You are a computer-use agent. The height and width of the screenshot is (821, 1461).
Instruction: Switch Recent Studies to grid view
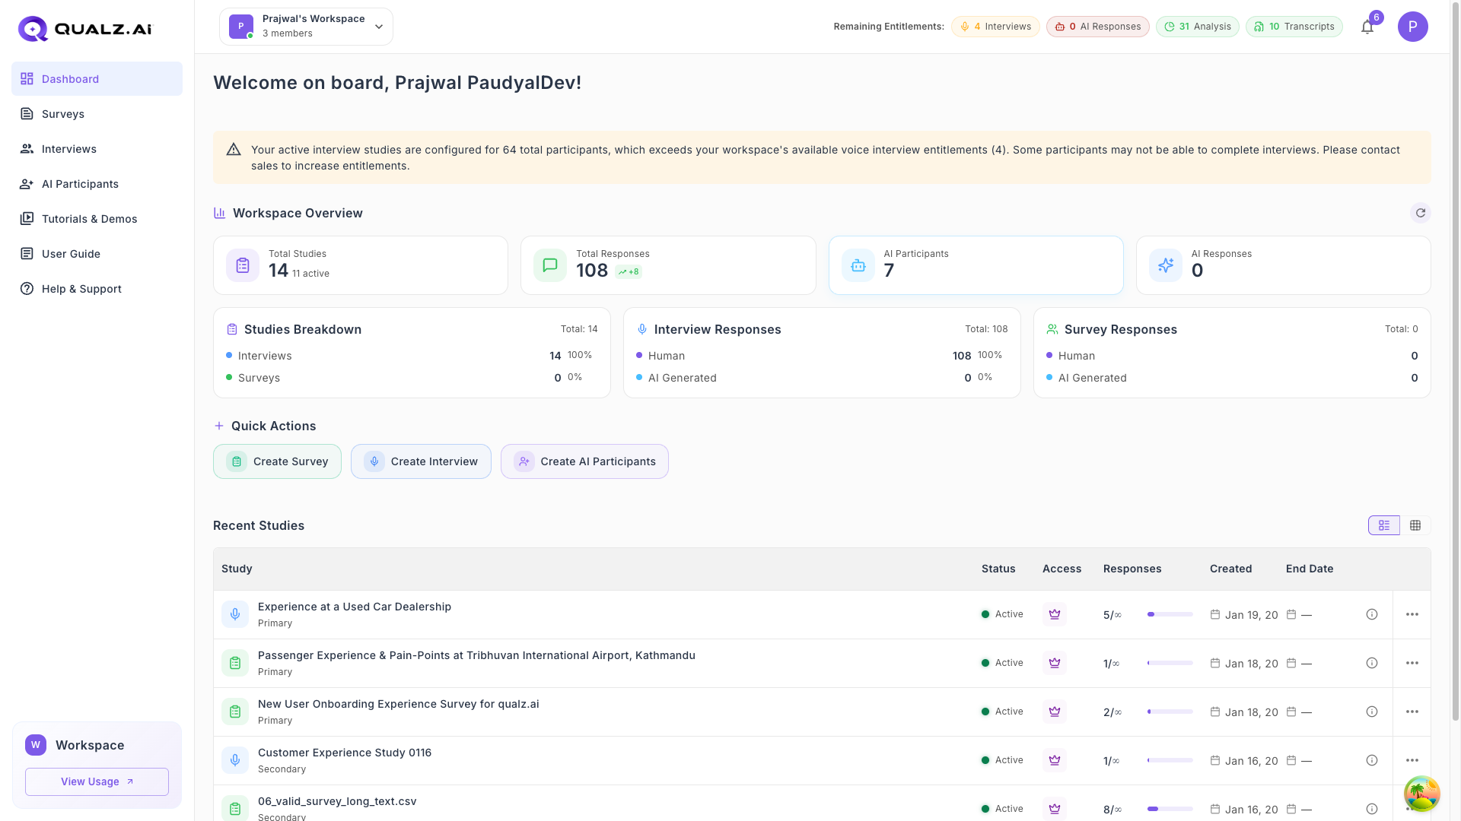click(1416, 525)
